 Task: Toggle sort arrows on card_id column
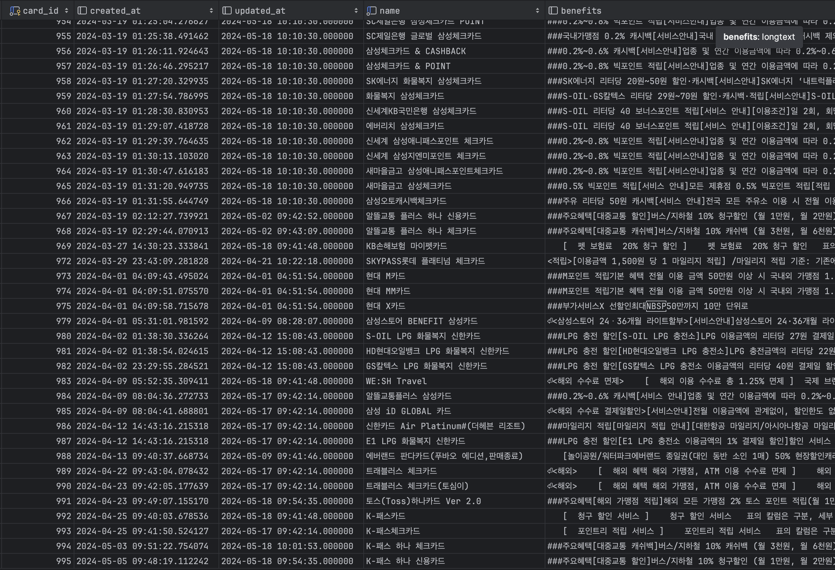(67, 11)
